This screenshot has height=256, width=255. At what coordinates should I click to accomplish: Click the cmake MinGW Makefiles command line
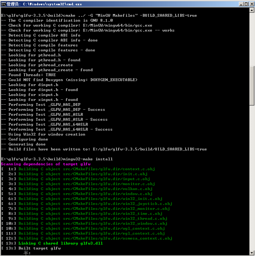(x=99, y=15)
